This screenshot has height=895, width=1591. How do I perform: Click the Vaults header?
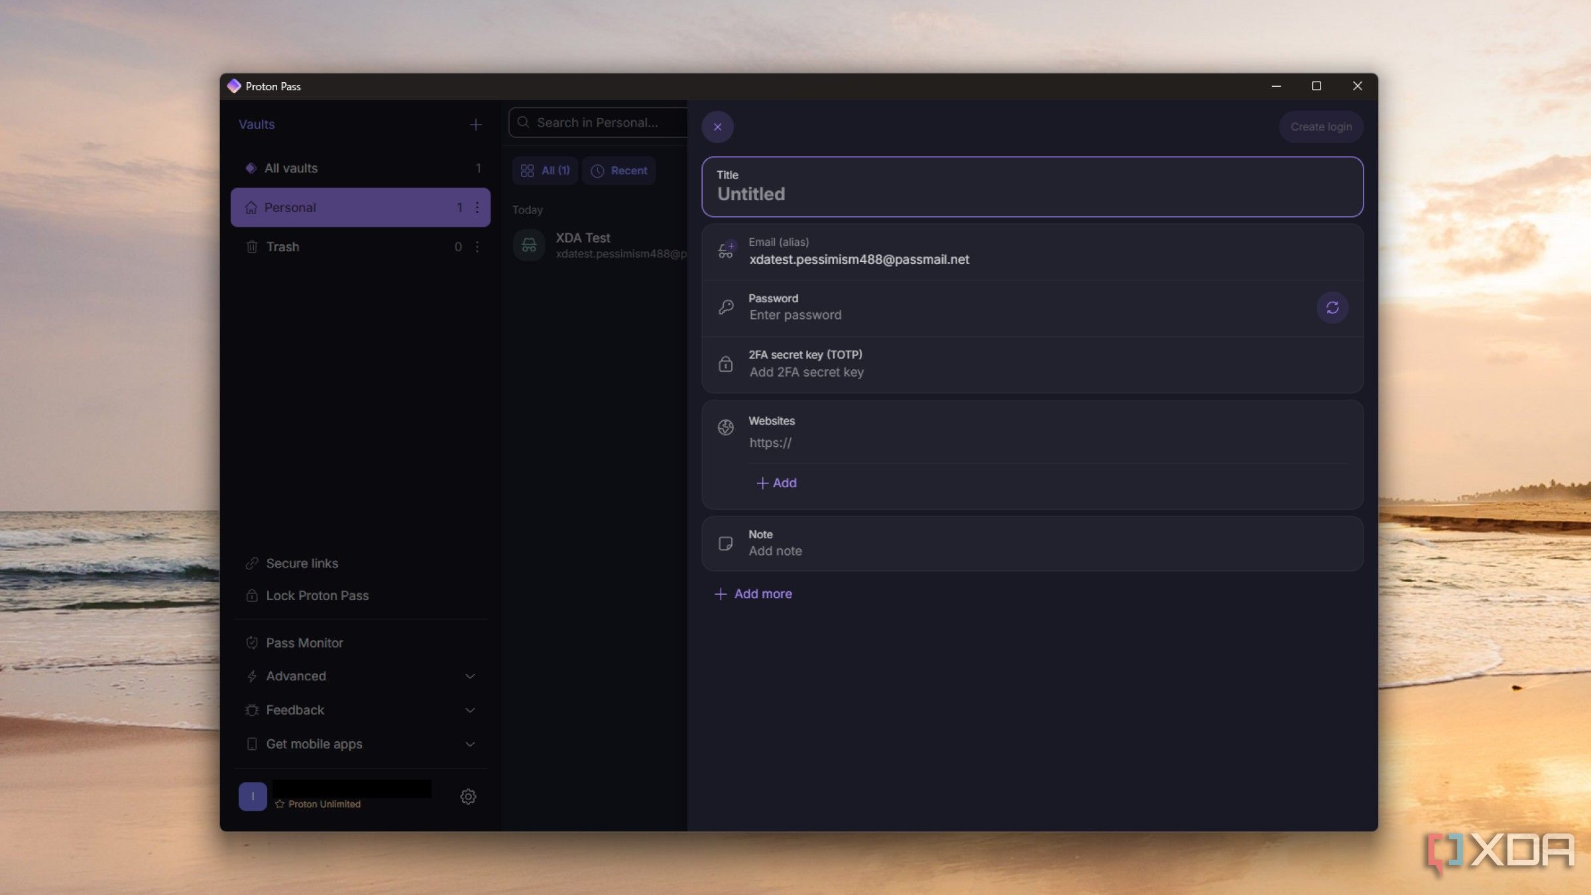[257, 125]
